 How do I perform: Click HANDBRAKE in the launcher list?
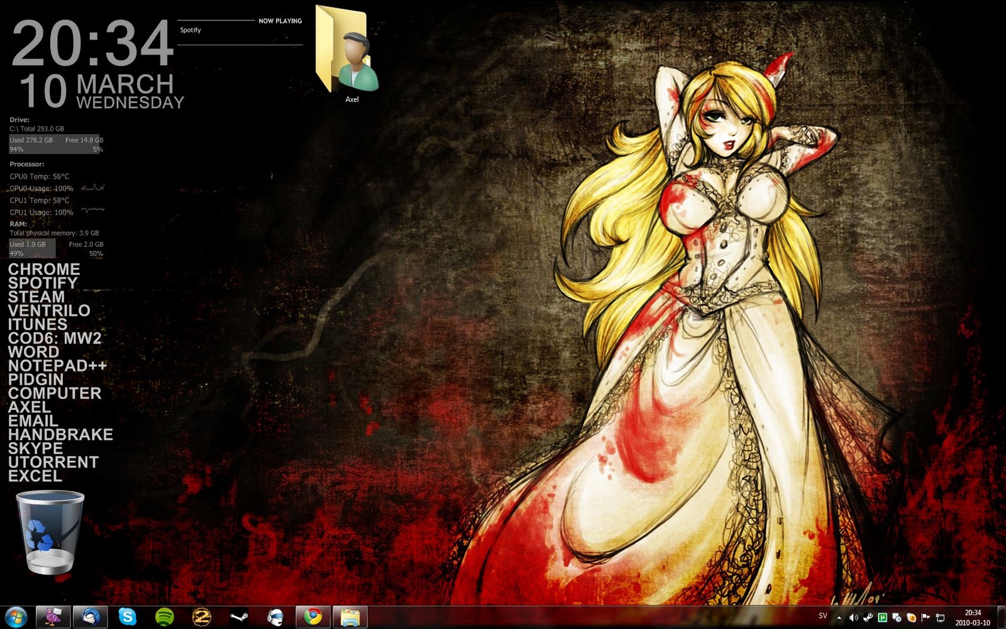click(60, 435)
